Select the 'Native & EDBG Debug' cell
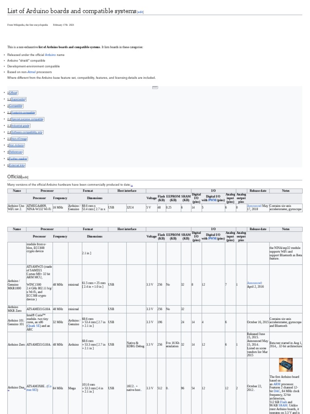Screen dimensions: 310x414 coord(136,344)
